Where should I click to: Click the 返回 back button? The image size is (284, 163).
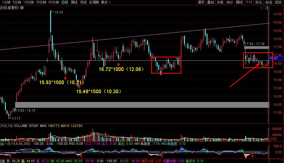[x=278, y=2]
